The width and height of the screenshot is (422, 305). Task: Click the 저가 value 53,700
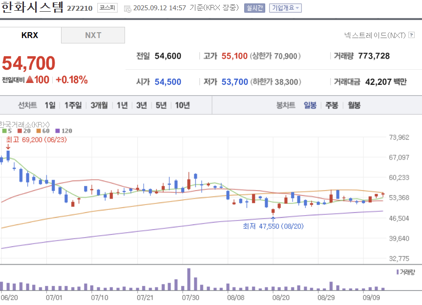click(x=234, y=82)
